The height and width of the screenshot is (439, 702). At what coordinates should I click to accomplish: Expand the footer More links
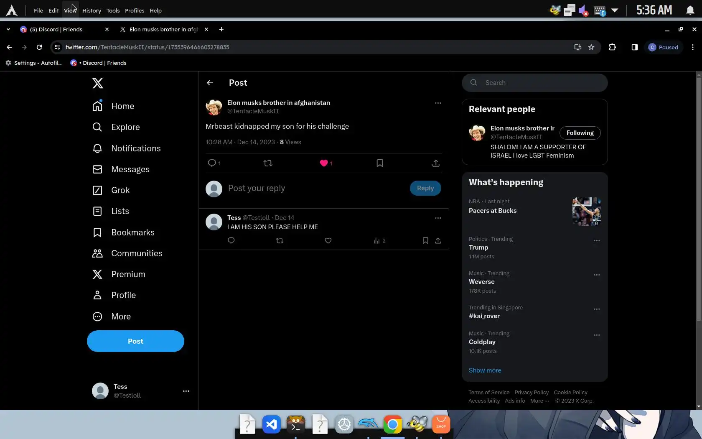(x=539, y=401)
